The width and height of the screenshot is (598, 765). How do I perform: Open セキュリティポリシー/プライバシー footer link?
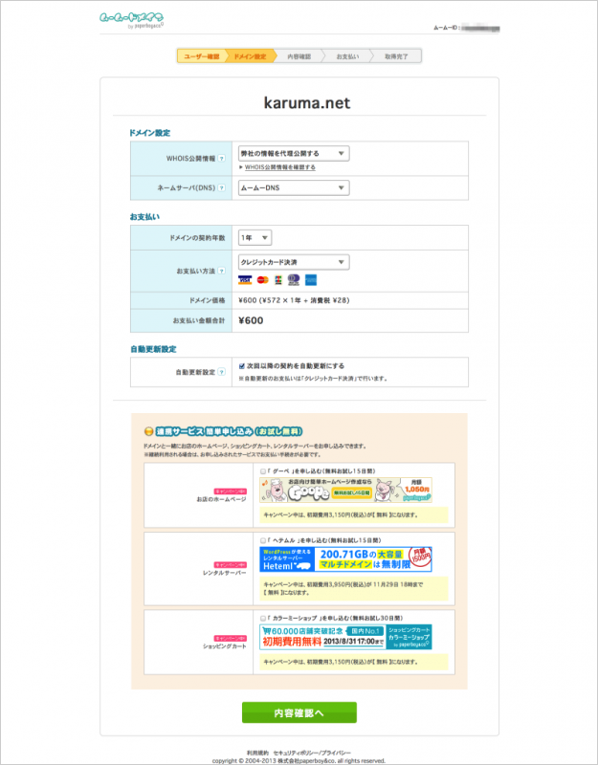(x=312, y=753)
